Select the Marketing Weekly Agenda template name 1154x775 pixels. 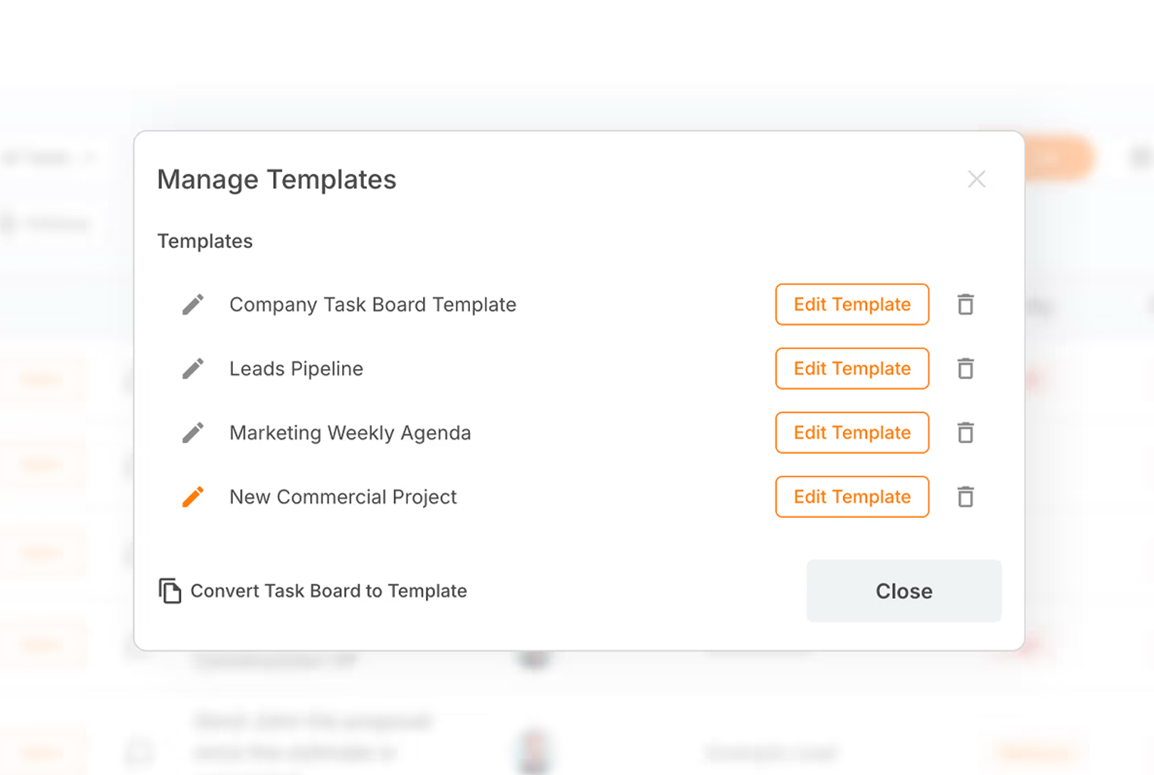click(350, 433)
